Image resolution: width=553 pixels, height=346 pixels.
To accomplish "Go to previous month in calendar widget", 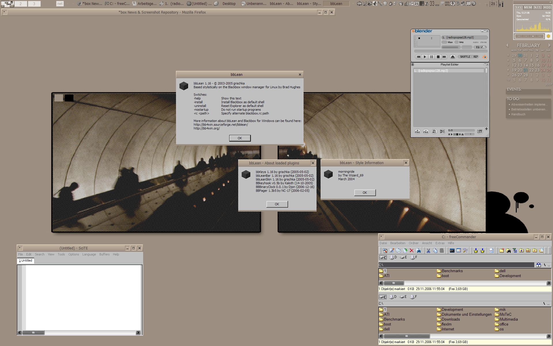I will coord(507,45).
